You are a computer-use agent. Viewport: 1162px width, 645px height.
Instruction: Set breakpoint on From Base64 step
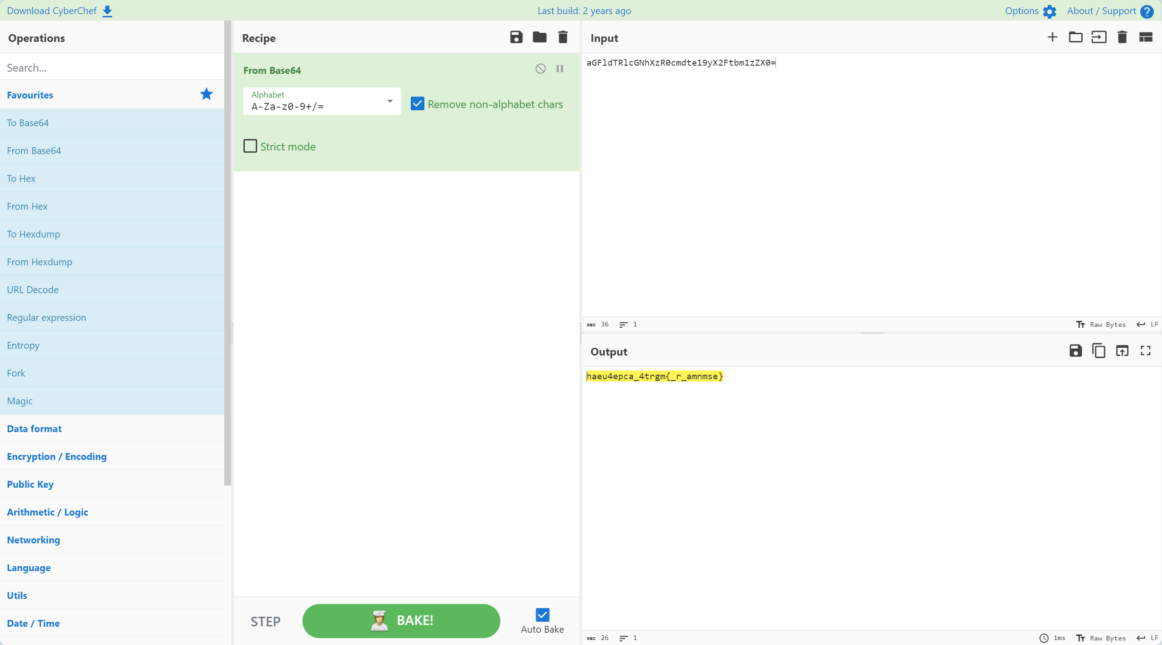pos(559,69)
